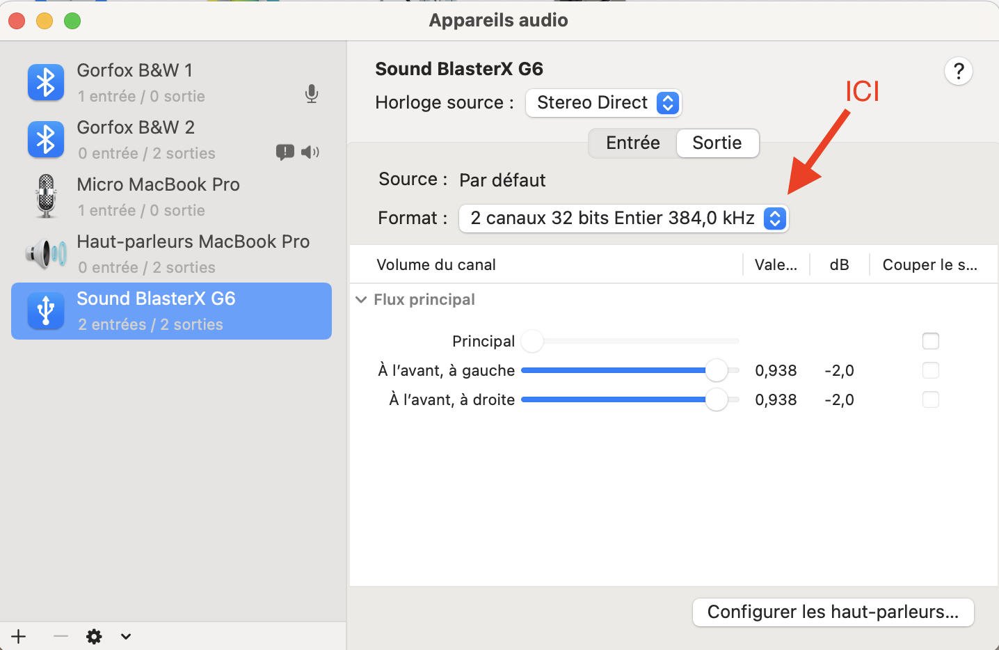Click the USB icon for Sound BlasterX G6

click(x=46, y=311)
